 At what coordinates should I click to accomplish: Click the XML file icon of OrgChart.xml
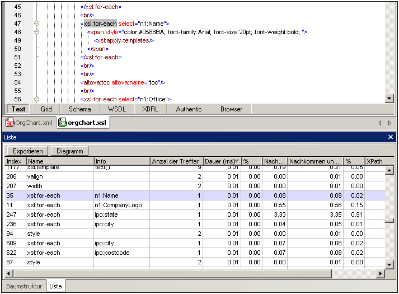[10, 123]
